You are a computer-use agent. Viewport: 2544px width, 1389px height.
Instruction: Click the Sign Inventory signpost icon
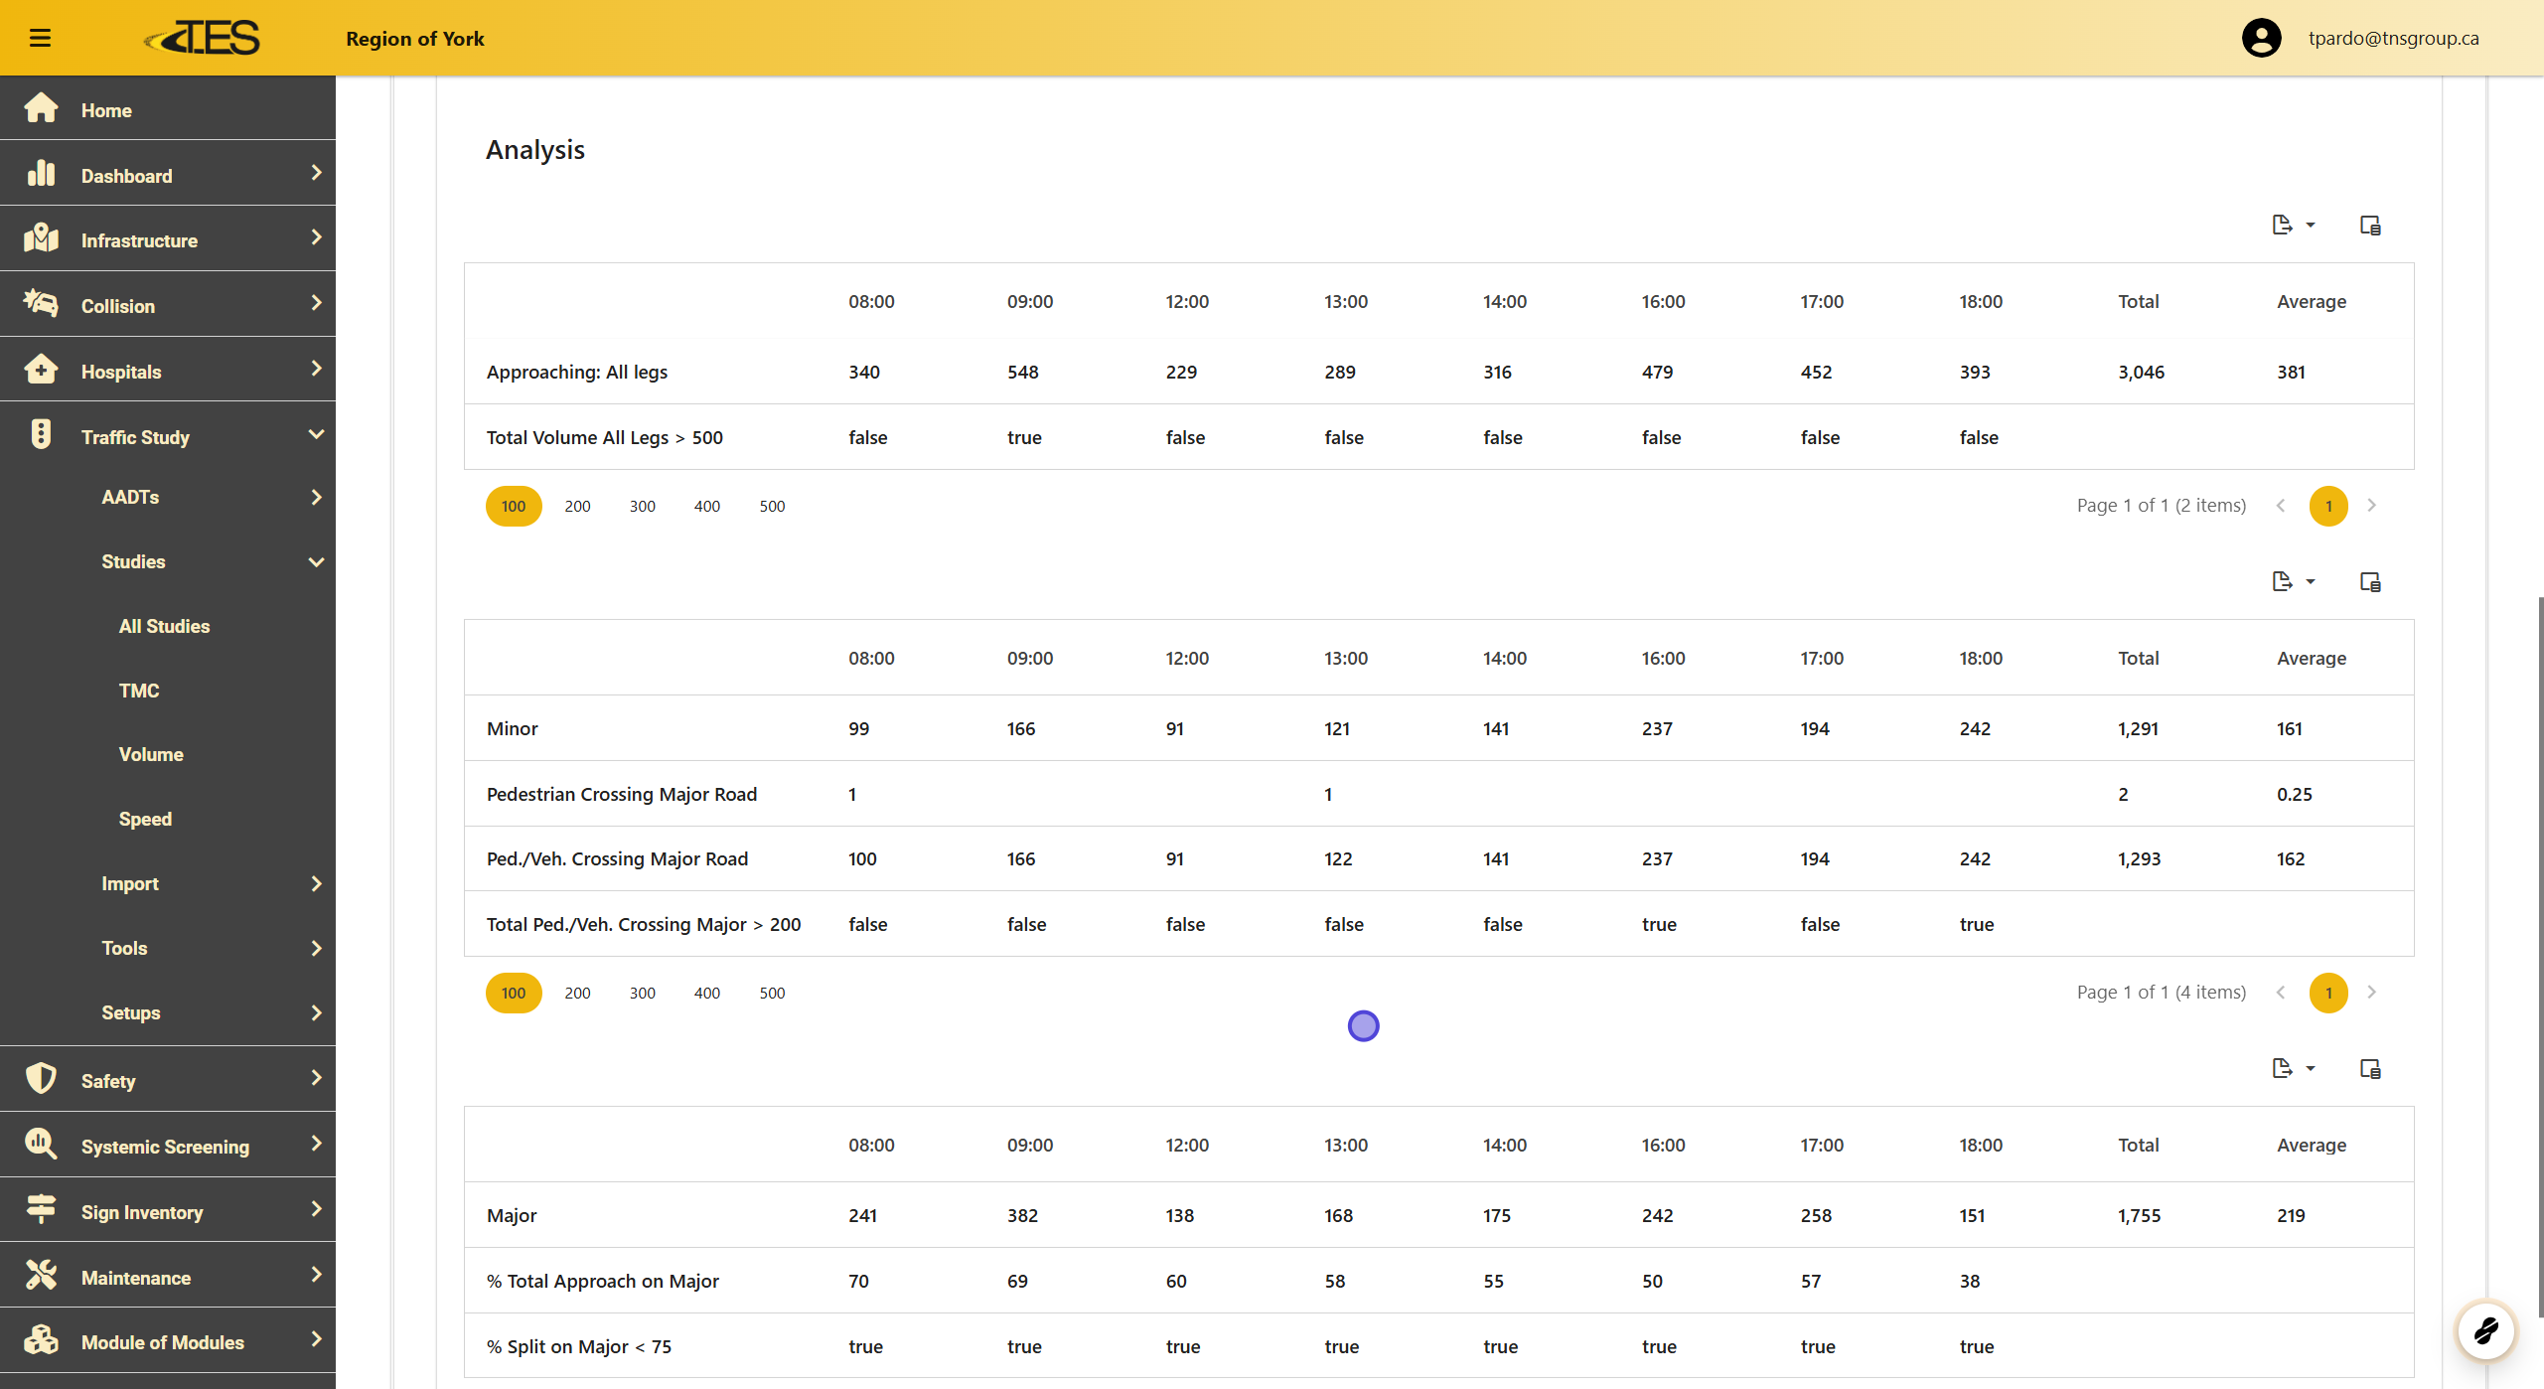(41, 1209)
